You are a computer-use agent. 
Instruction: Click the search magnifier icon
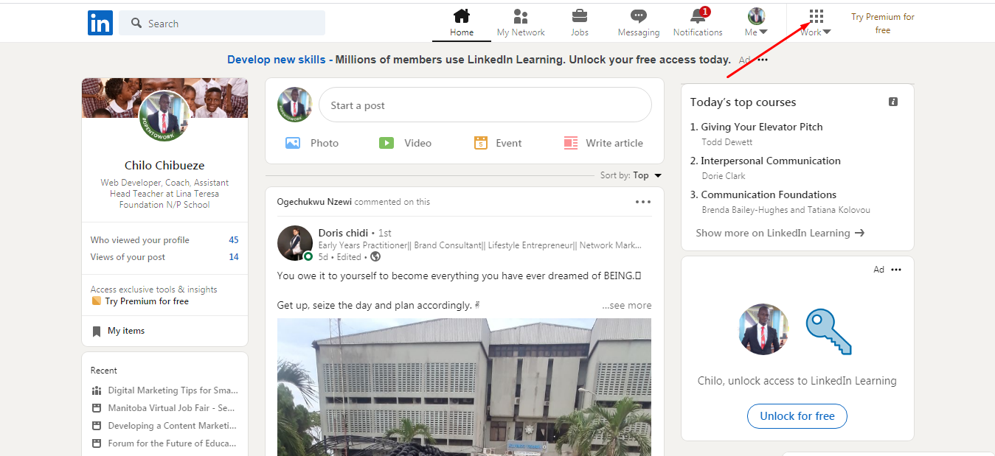[x=136, y=23]
